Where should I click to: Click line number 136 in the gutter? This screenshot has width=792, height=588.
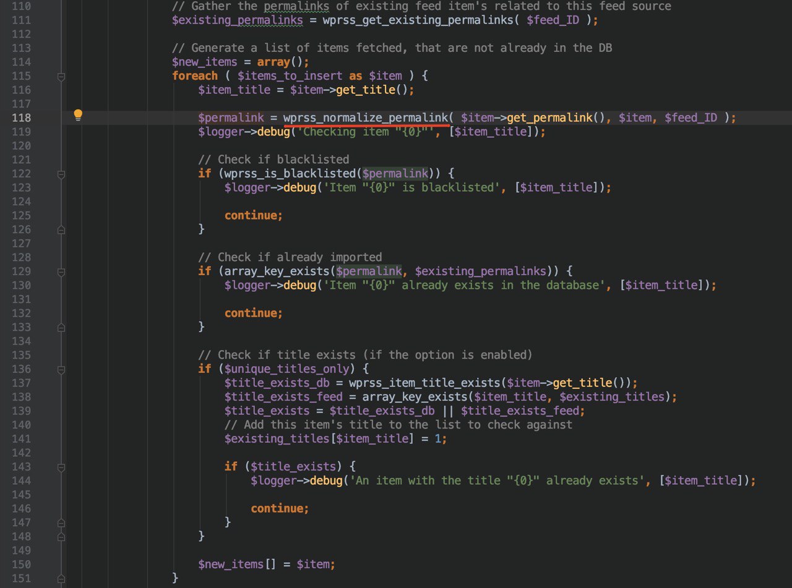click(x=20, y=369)
